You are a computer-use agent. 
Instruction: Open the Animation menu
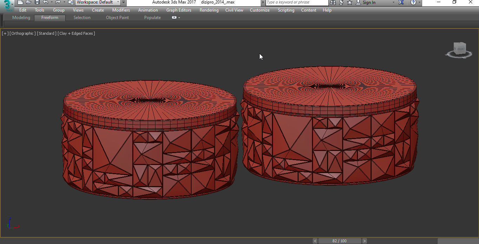point(148,10)
